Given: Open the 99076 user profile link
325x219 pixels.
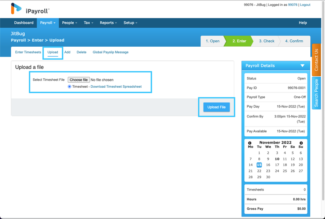Looking at the screenshot, I should coord(292,5).
